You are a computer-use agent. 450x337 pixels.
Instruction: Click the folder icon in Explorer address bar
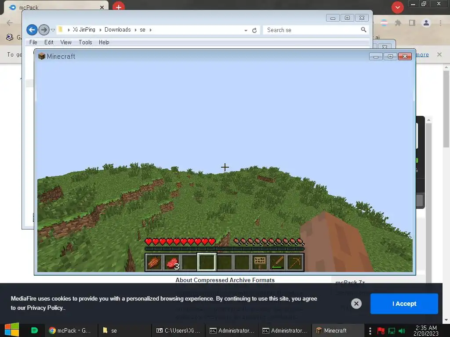[x=60, y=29]
